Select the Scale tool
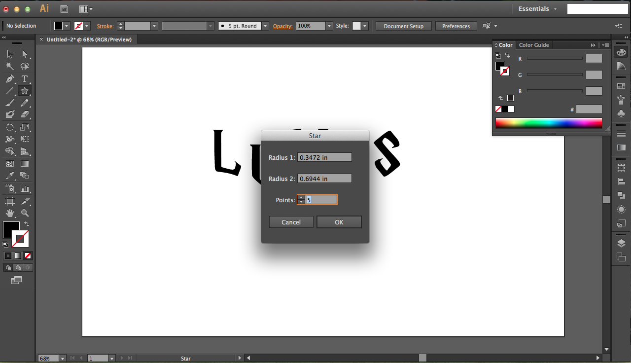Image resolution: width=631 pixels, height=363 pixels. (25, 127)
